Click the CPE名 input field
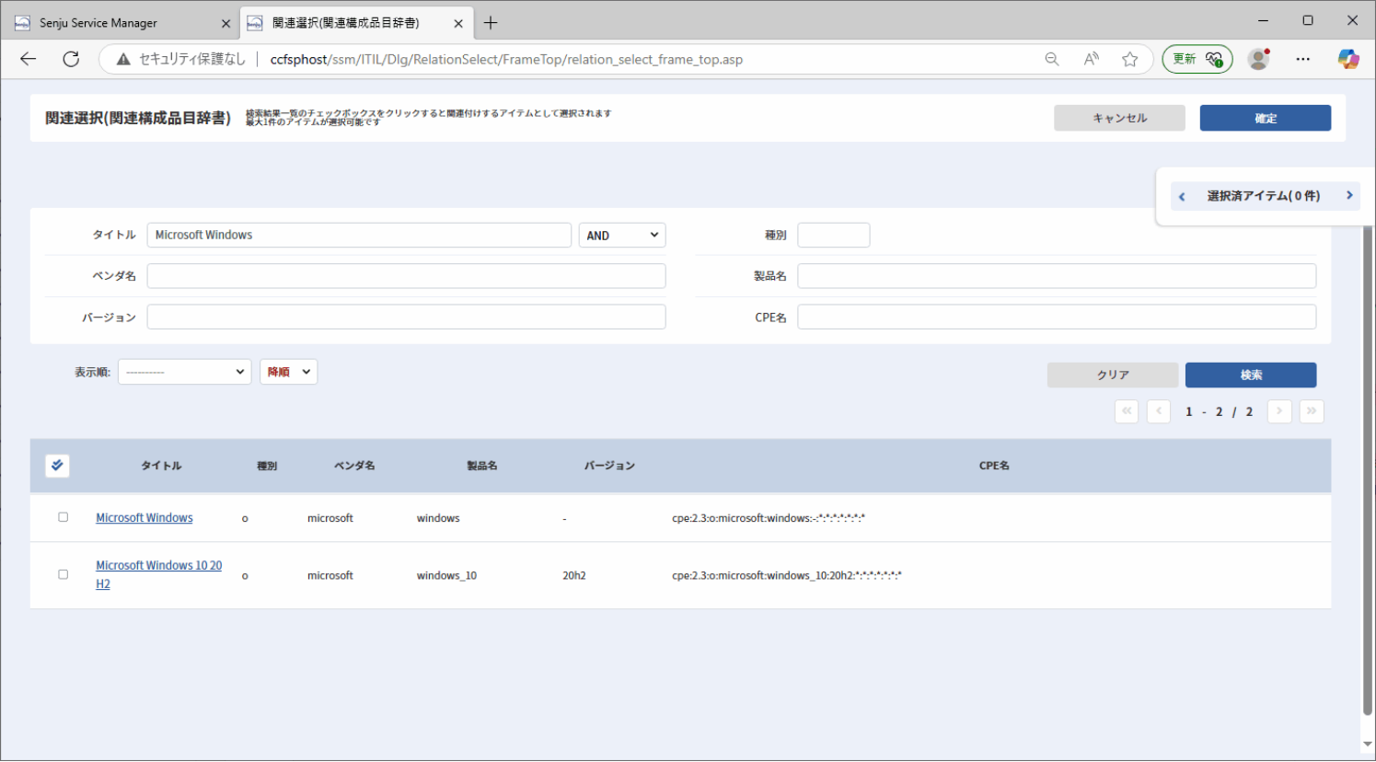This screenshot has width=1376, height=762. coord(1057,317)
